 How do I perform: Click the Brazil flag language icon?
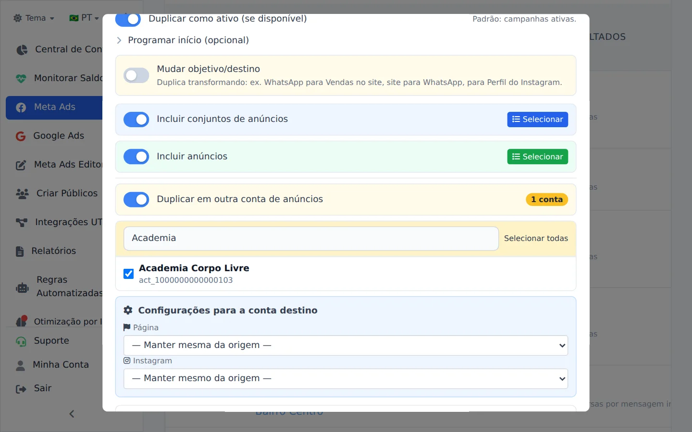click(x=74, y=18)
